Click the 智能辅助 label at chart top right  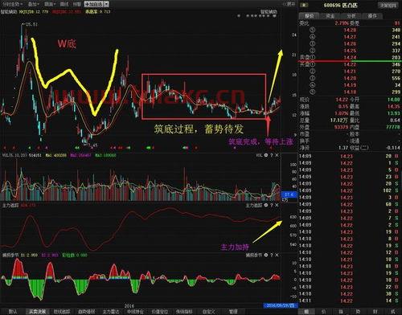269,12
